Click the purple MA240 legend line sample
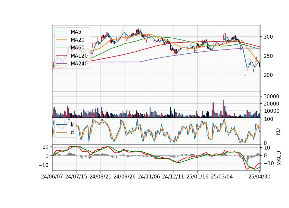Image resolution: width=289 pixels, height=208 pixels. [61, 64]
